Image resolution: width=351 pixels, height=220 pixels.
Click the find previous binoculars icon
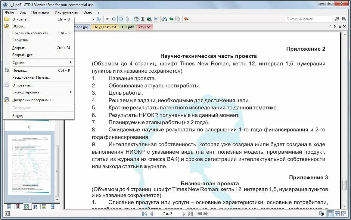click(x=337, y=19)
